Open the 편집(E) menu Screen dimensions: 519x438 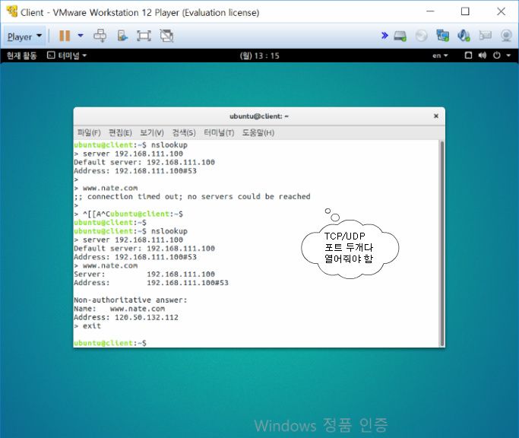[120, 132]
